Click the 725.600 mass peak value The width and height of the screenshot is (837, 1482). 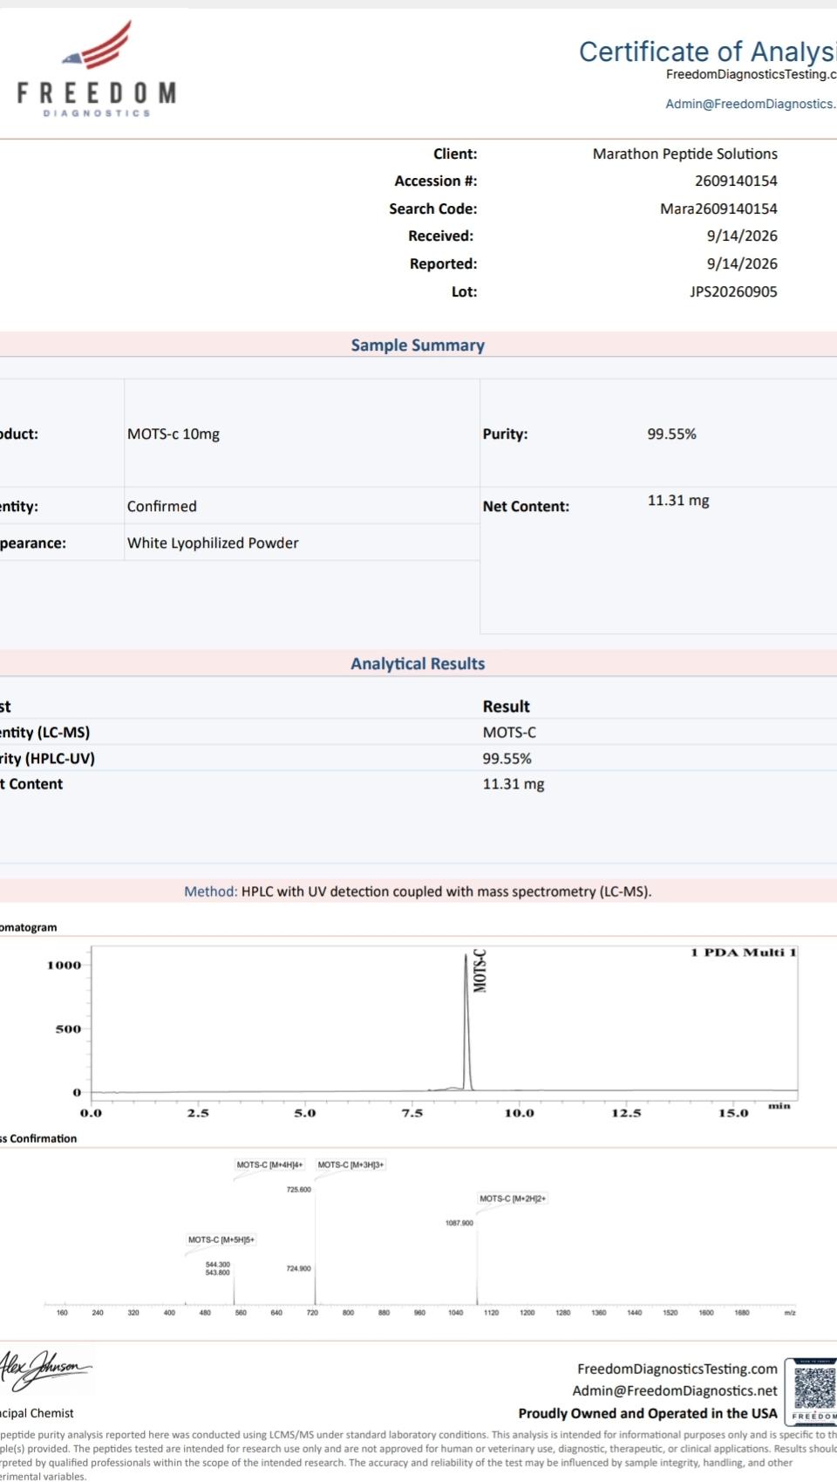click(x=298, y=1190)
